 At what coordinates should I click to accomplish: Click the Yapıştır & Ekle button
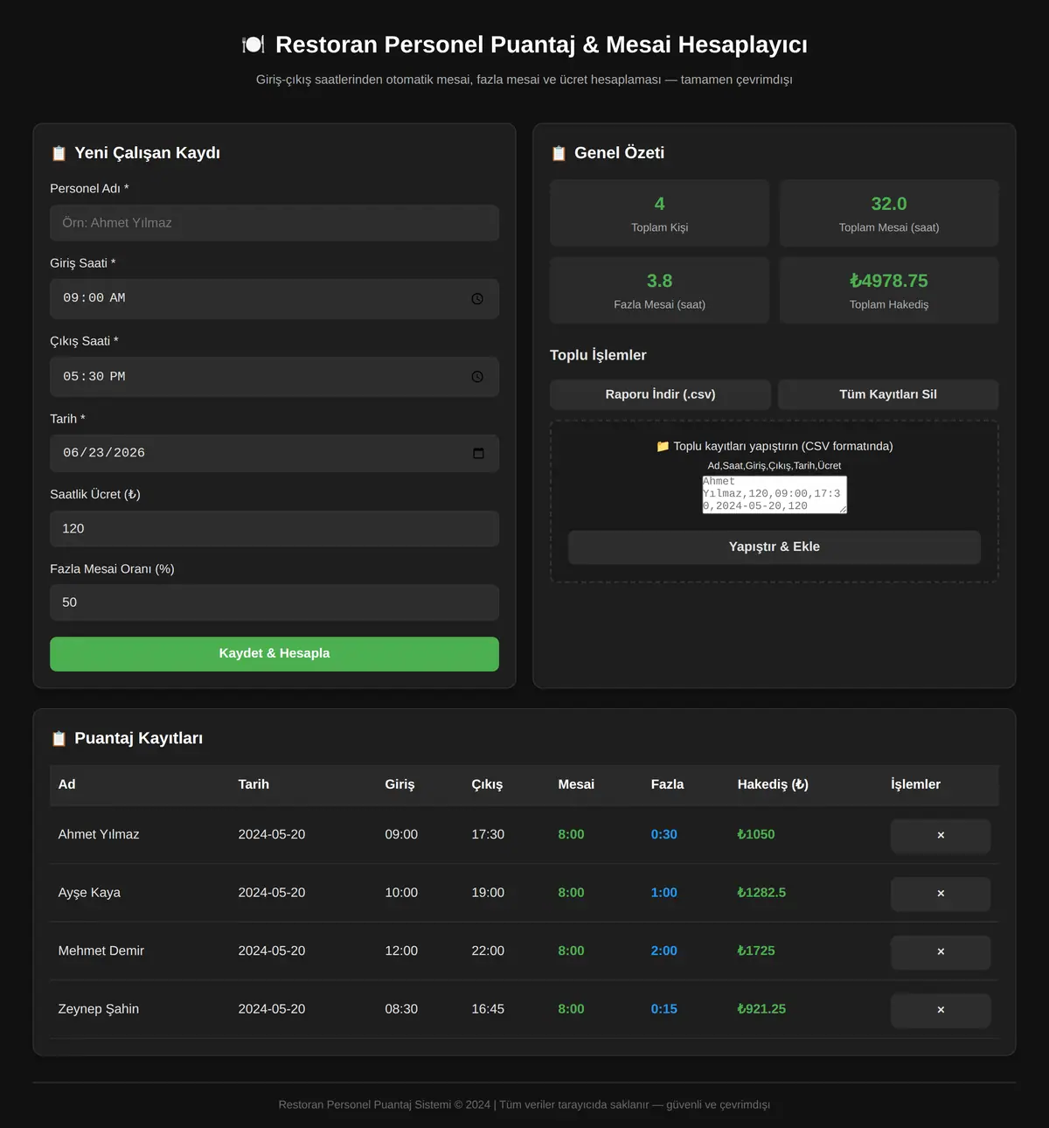pyautogui.click(x=775, y=547)
